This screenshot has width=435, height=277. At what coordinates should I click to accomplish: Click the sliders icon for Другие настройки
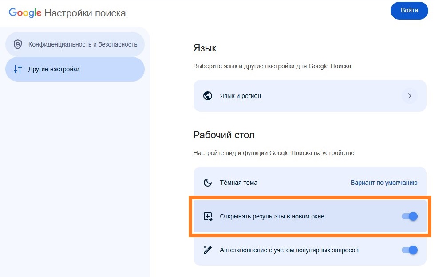18,69
